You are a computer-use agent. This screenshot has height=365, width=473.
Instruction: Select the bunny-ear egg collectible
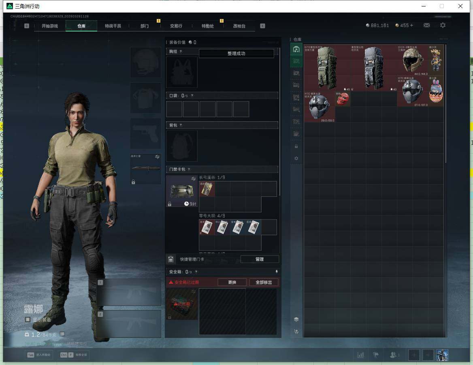436,91
